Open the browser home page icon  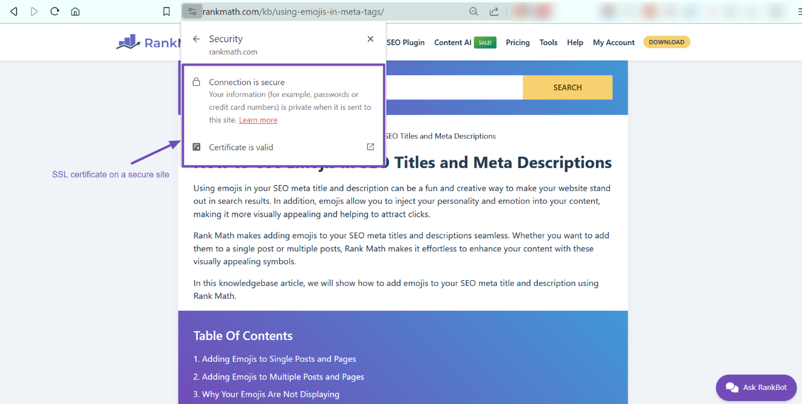click(x=75, y=12)
